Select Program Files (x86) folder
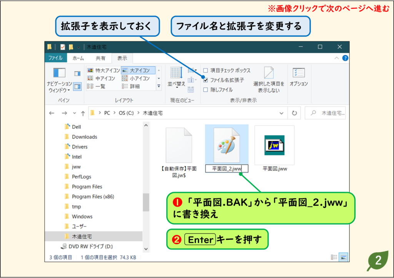394x278 pixels. tap(93, 197)
